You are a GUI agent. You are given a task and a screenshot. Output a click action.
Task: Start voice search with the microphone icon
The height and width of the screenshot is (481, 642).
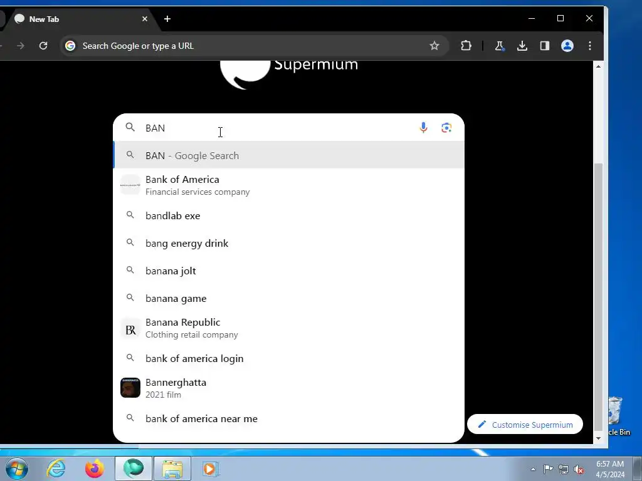point(423,128)
